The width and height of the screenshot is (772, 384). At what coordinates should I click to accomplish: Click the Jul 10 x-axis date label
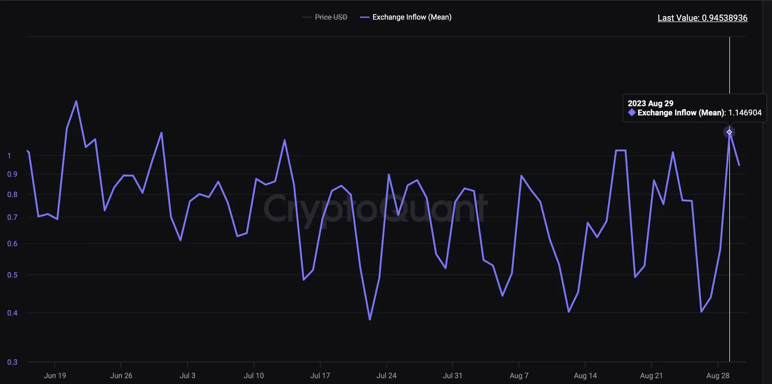(x=254, y=375)
